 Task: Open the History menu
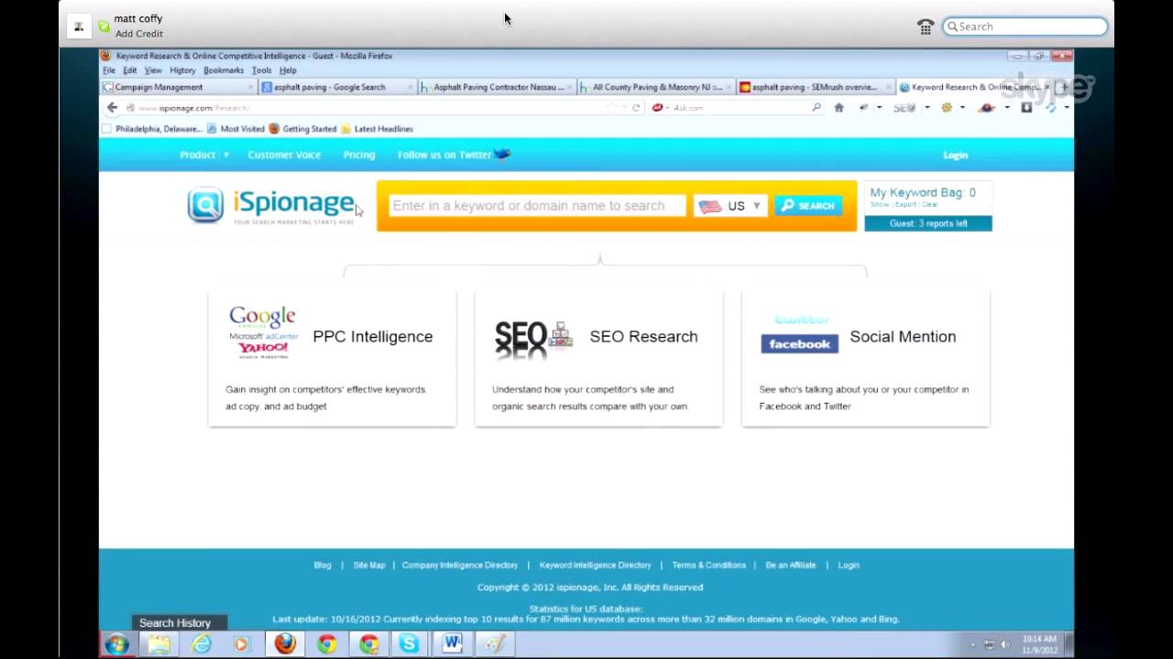[182, 70]
